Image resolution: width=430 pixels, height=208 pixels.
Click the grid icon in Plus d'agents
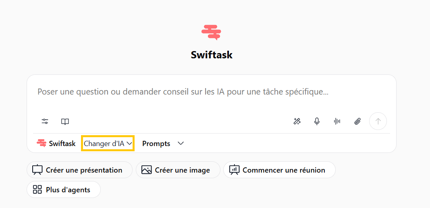click(x=37, y=189)
